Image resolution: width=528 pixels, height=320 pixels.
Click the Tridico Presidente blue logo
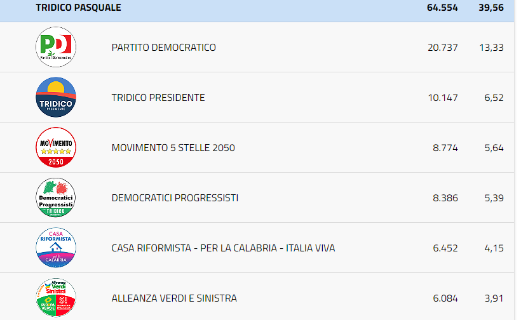click(56, 97)
